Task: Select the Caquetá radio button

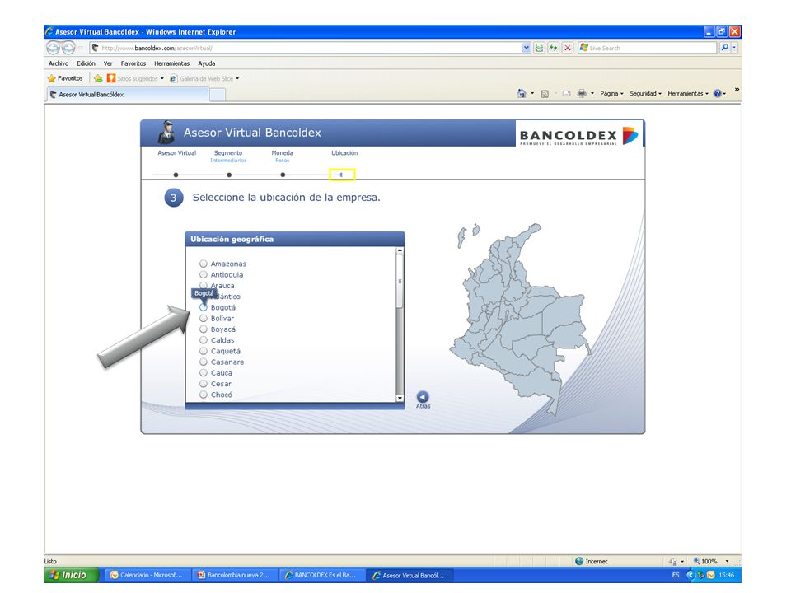Action: point(204,351)
